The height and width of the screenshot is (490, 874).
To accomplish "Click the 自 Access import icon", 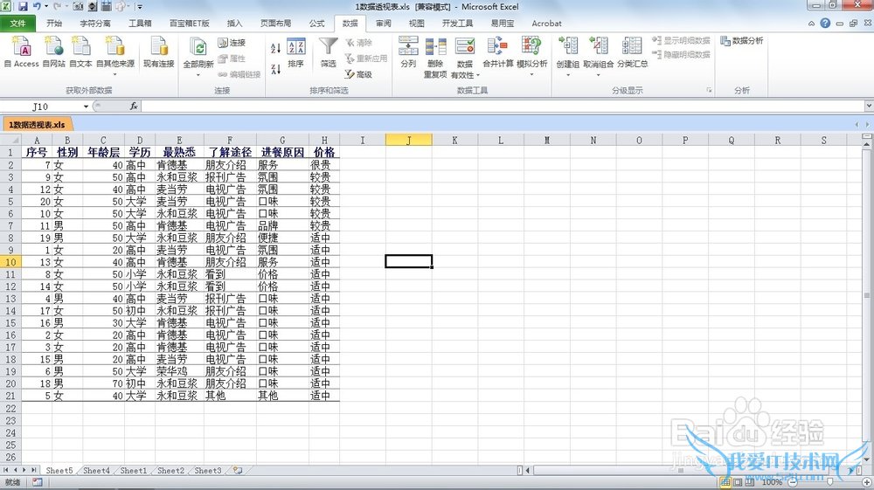I will coord(21,52).
